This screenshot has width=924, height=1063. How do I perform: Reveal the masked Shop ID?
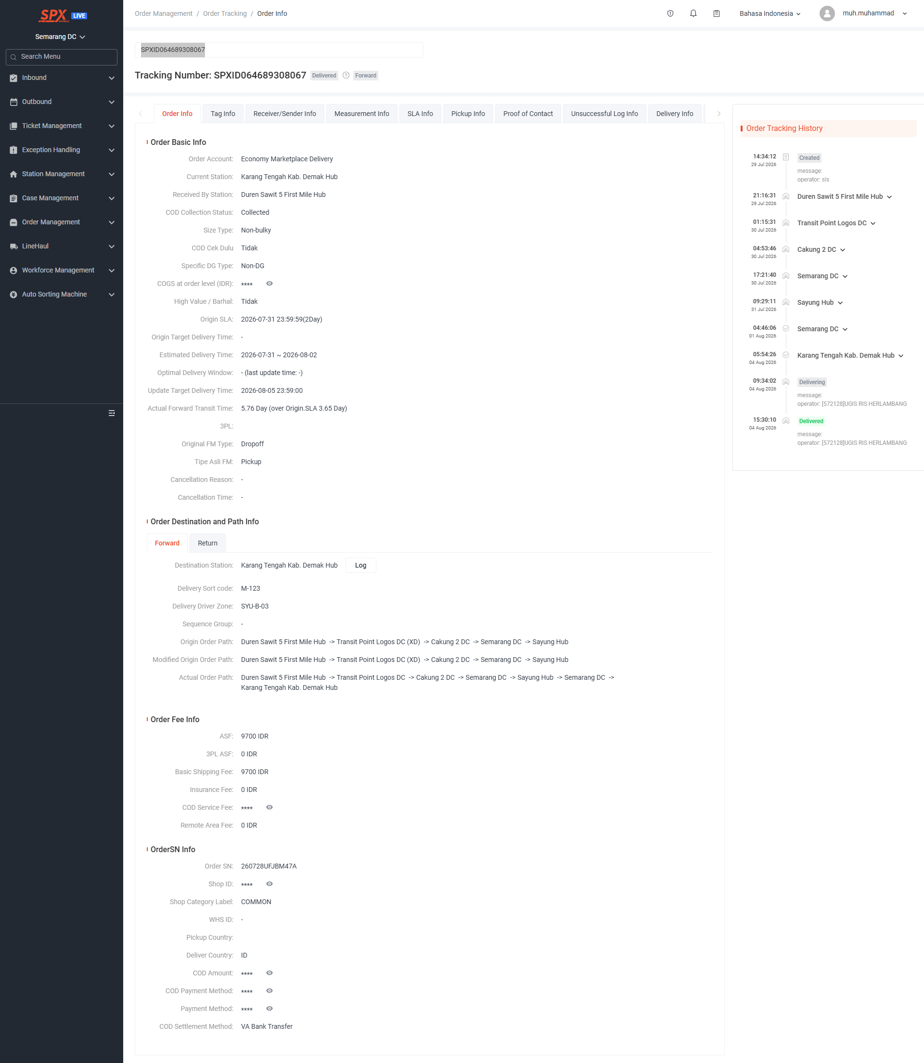(x=269, y=883)
